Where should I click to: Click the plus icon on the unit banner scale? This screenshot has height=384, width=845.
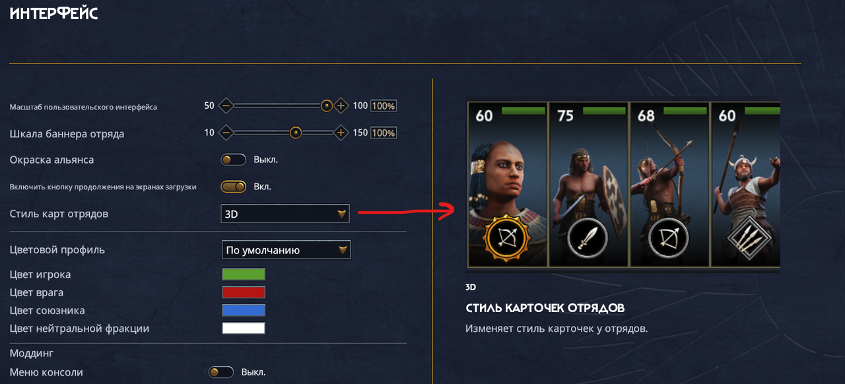tap(341, 133)
